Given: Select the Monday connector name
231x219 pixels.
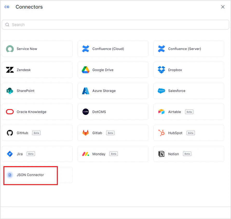Looking at the screenshot, I should click(x=99, y=154).
